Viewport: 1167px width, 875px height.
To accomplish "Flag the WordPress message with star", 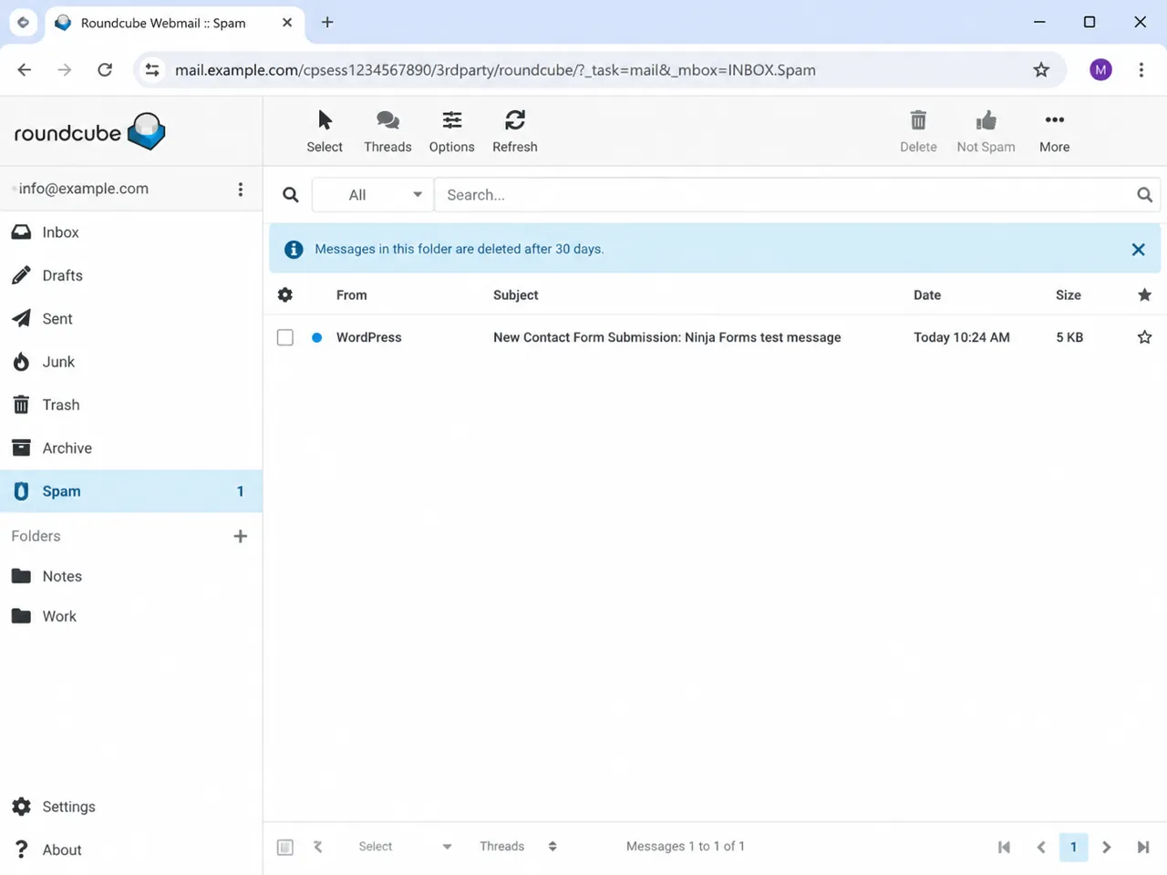I will click(x=1144, y=337).
